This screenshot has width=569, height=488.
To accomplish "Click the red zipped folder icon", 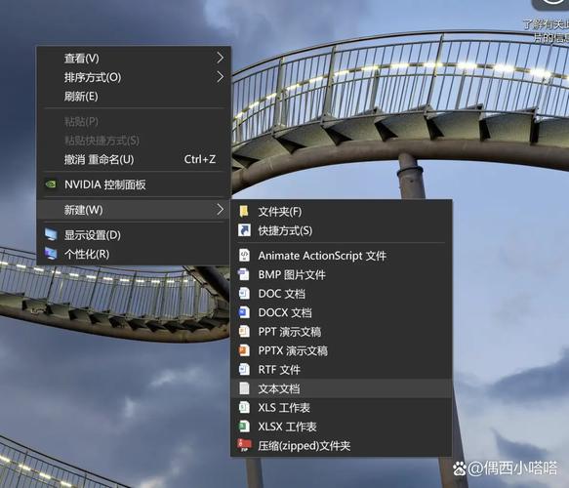I will click(244, 445).
